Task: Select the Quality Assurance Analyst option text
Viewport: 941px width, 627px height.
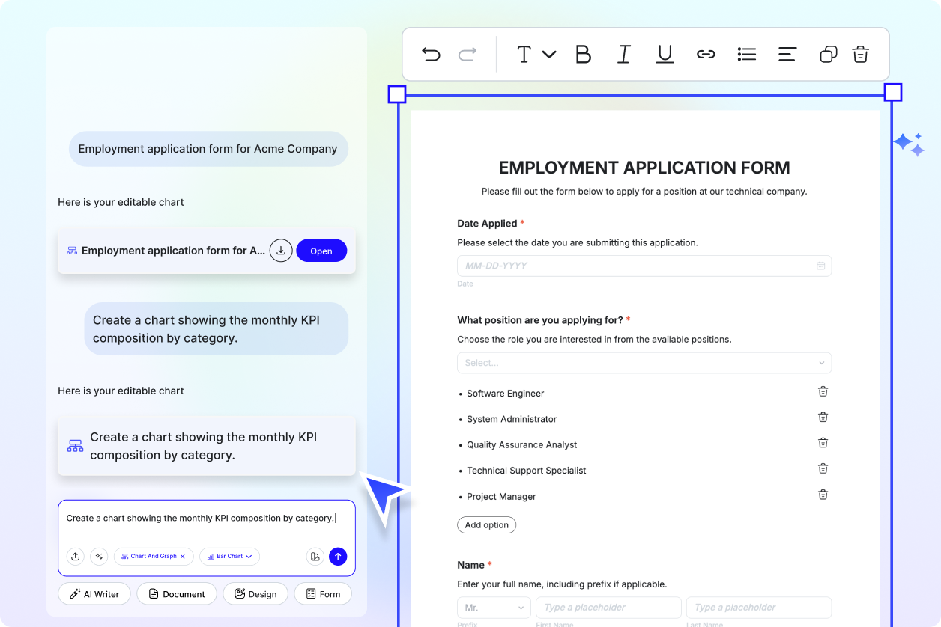Action: click(521, 444)
